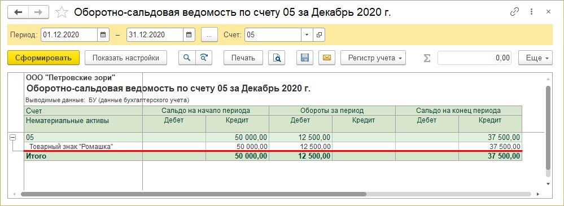Image resolution: width=564 pixels, height=206 pixels.
Task: Go back with the left arrow button
Action: click(18, 12)
